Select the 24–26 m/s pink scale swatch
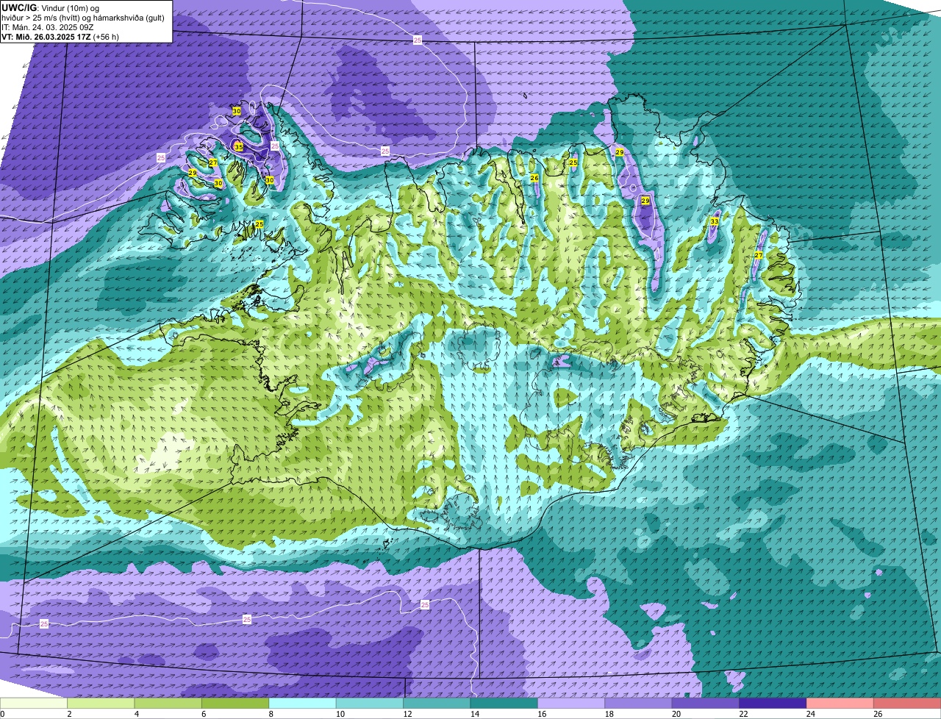 (840, 704)
